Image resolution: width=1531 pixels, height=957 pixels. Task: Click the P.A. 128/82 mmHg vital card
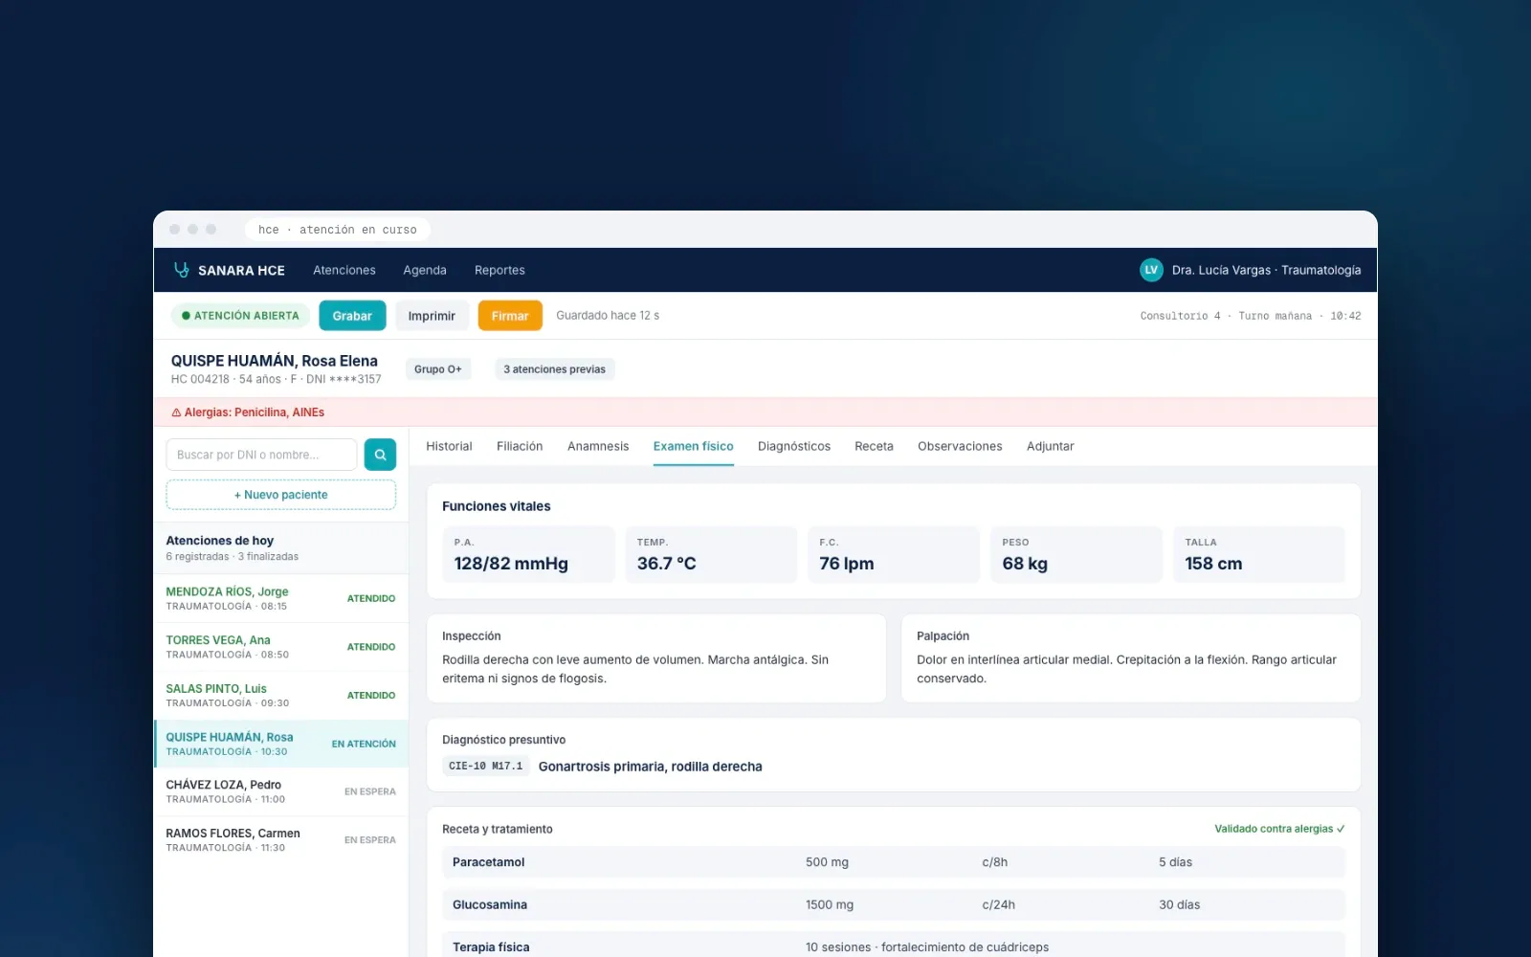click(x=528, y=554)
